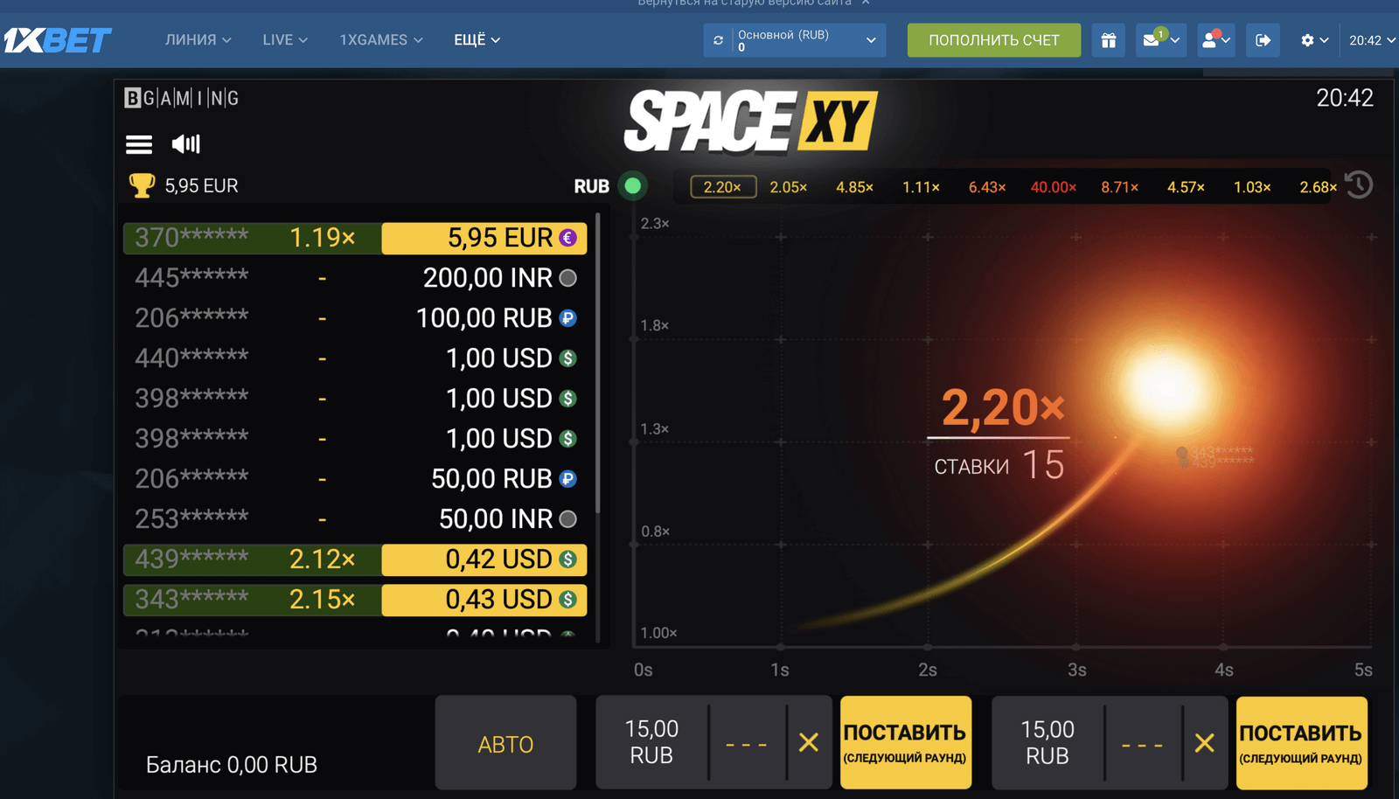This screenshot has height=799, width=1399.
Task: Open the round history clock icon
Action: coord(1359,185)
